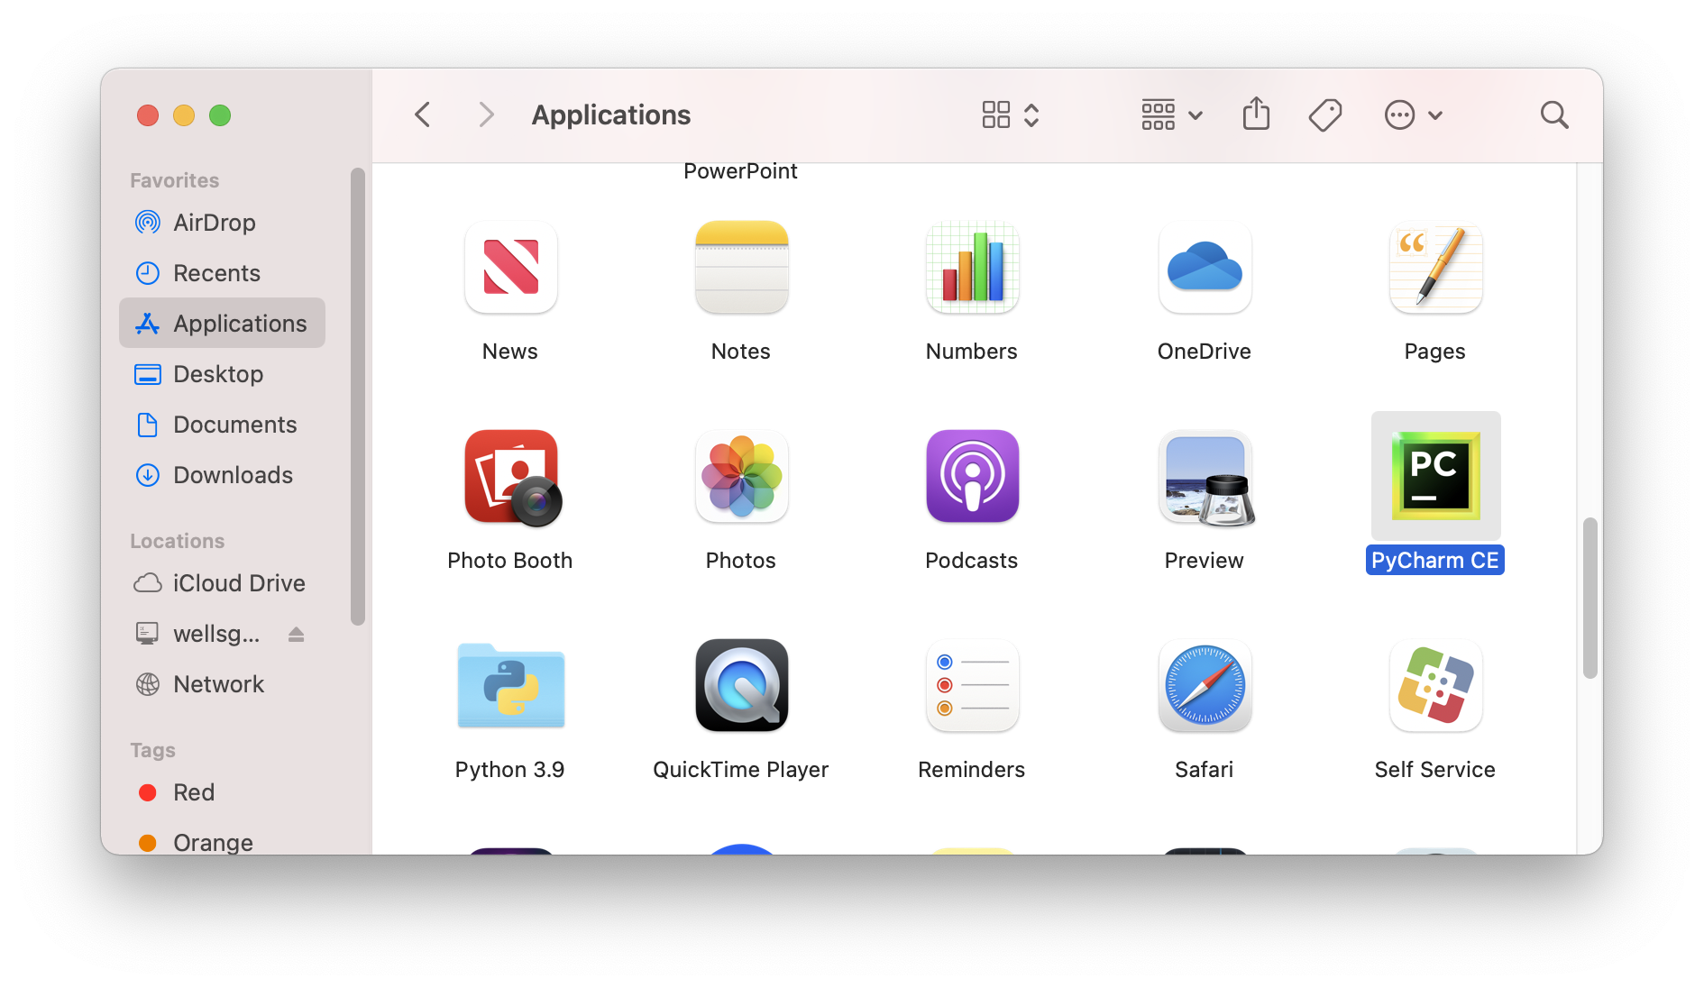The height and width of the screenshot is (988, 1704).
Task: Eject the wellsg volume
Action: coord(296,635)
